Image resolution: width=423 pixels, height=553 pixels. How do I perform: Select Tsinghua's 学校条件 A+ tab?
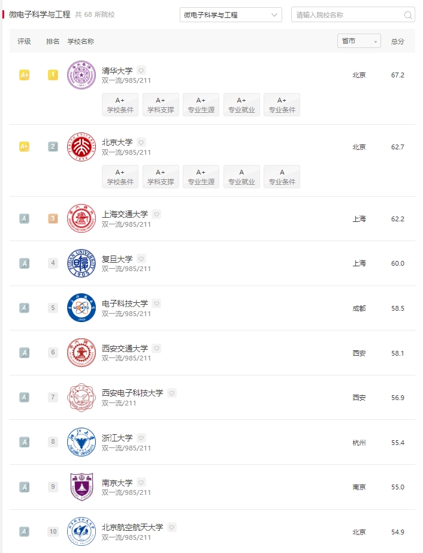point(120,105)
